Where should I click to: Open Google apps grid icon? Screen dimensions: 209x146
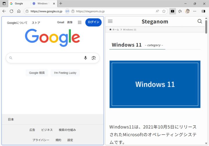(80, 23)
